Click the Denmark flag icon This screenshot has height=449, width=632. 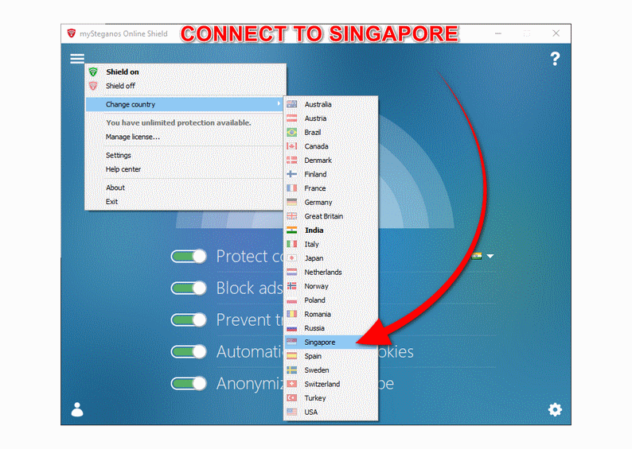[292, 160]
